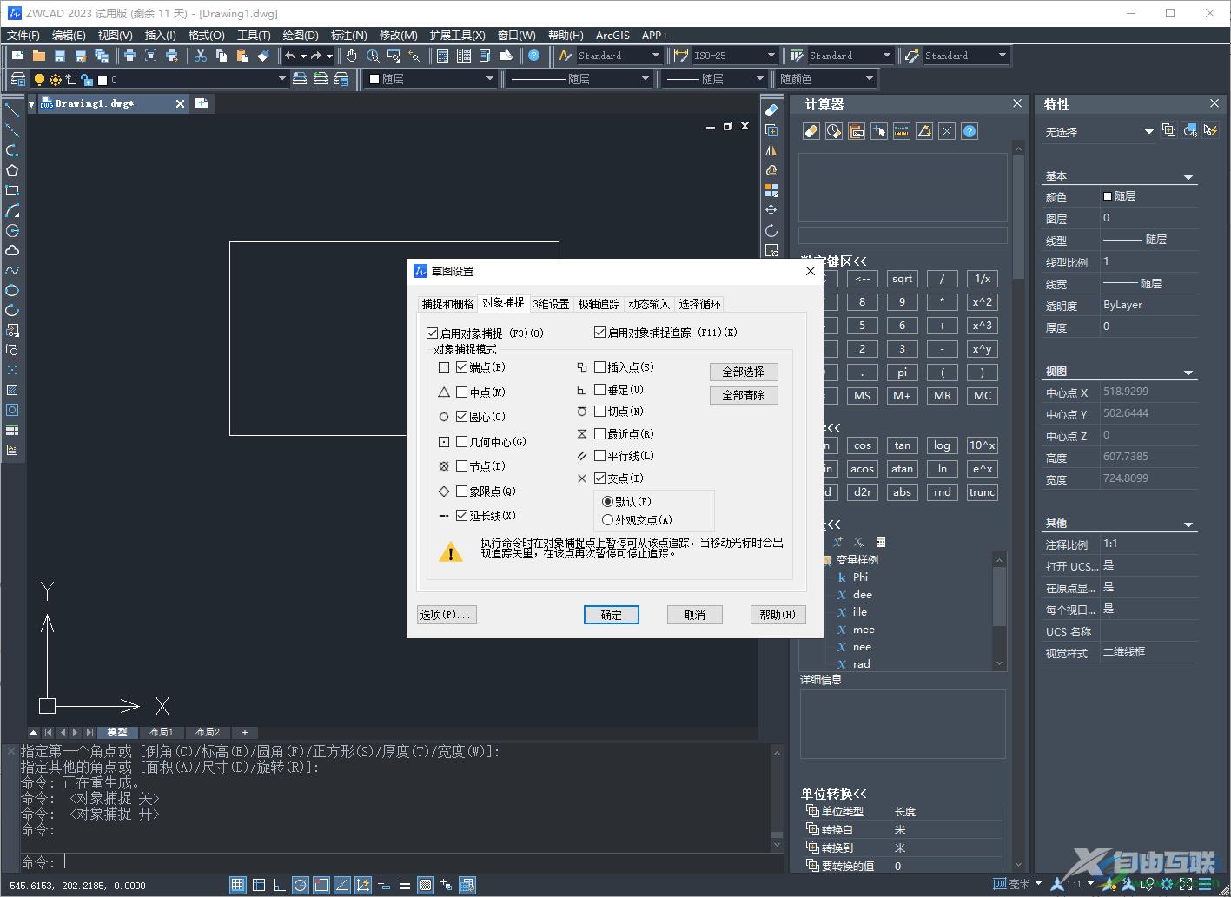This screenshot has height=897, width=1231.
Task: Select the Ellipse draw tool
Action: 12,290
